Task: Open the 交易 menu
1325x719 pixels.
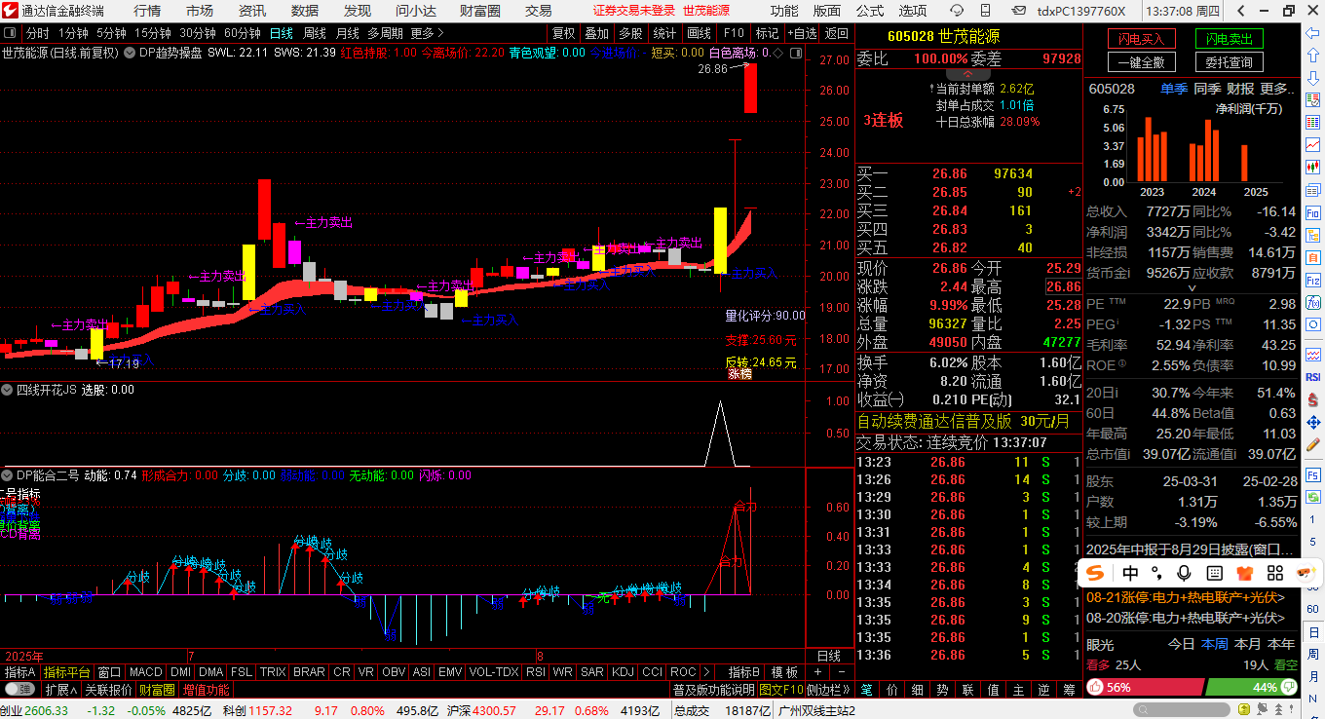Action: click(x=538, y=11)
